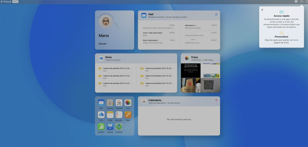
Task: Open the Corega product photo thumbnail
Action: pyautogui.click(x=210, y=70)
